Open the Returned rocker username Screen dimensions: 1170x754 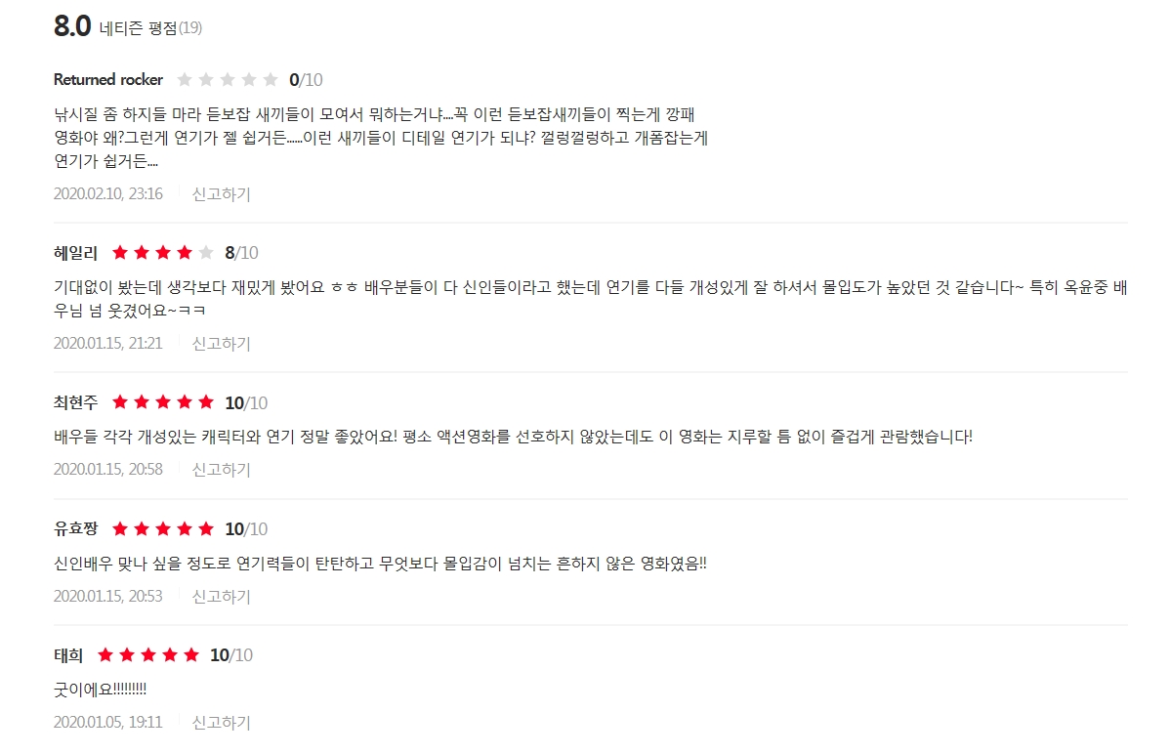click(x=108, y=80)
